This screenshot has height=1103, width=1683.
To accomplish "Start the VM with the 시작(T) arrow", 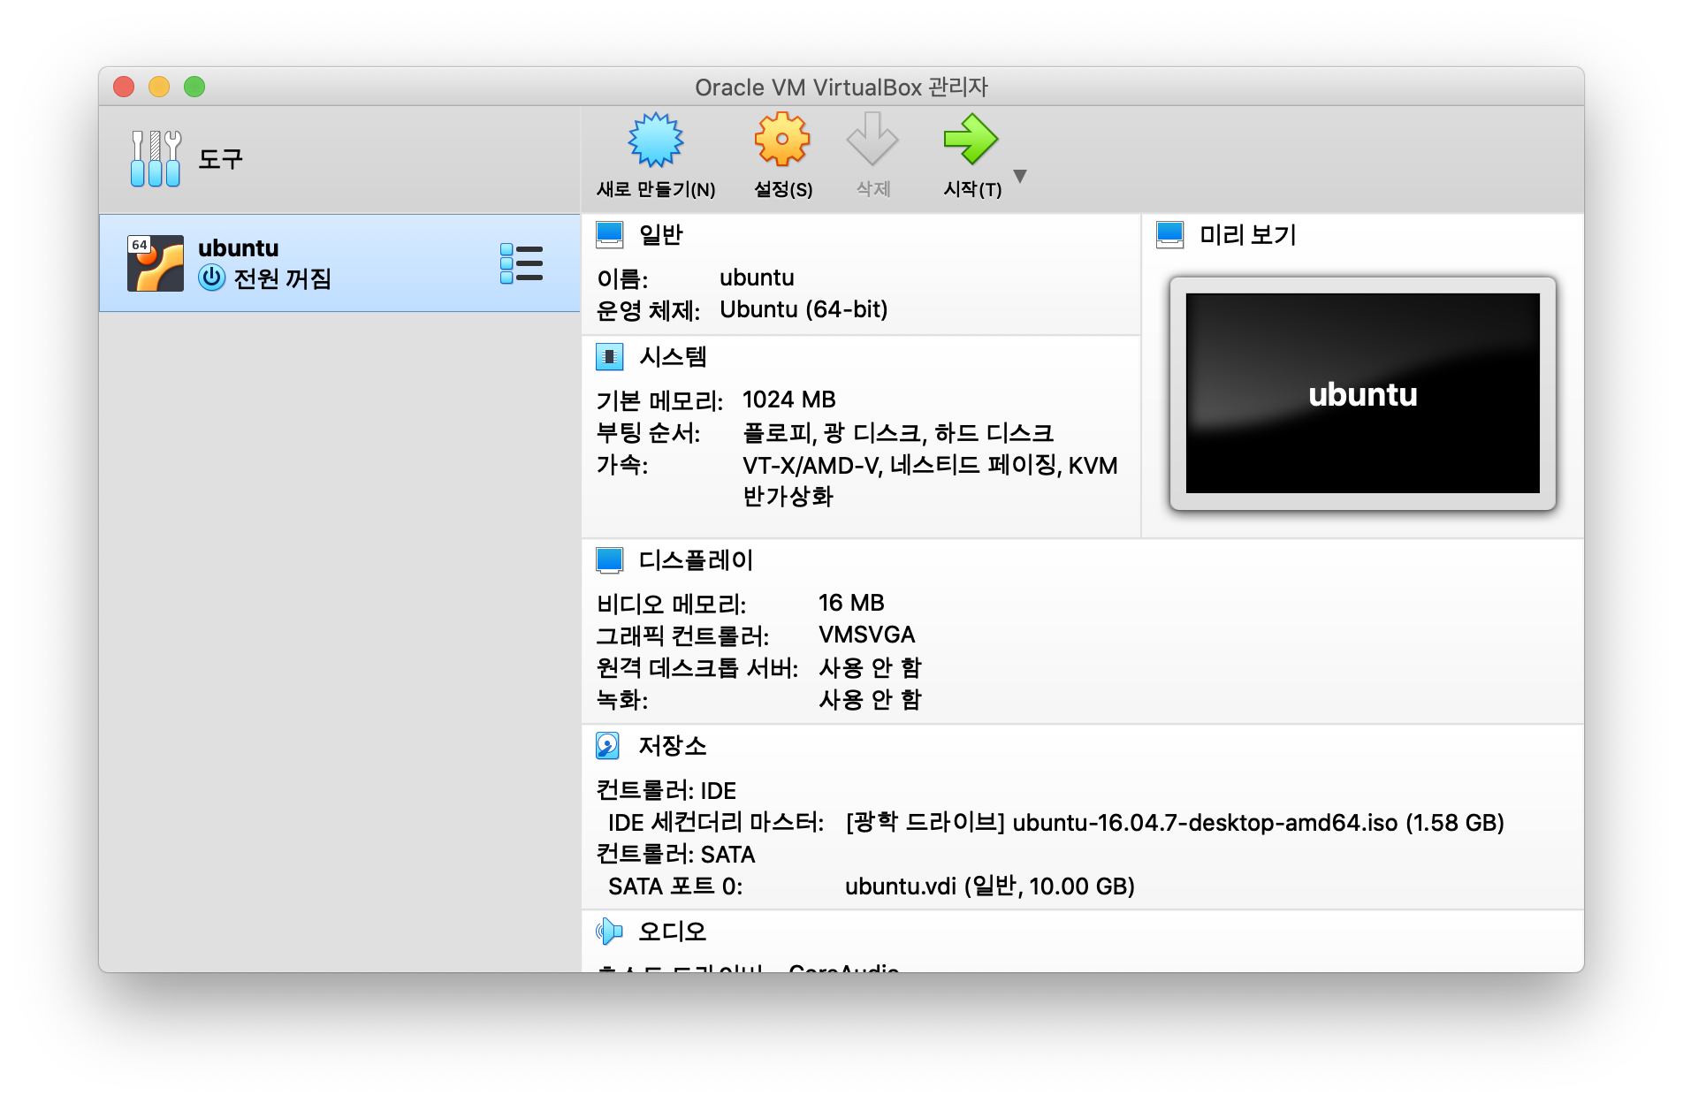I will [971, 140].
